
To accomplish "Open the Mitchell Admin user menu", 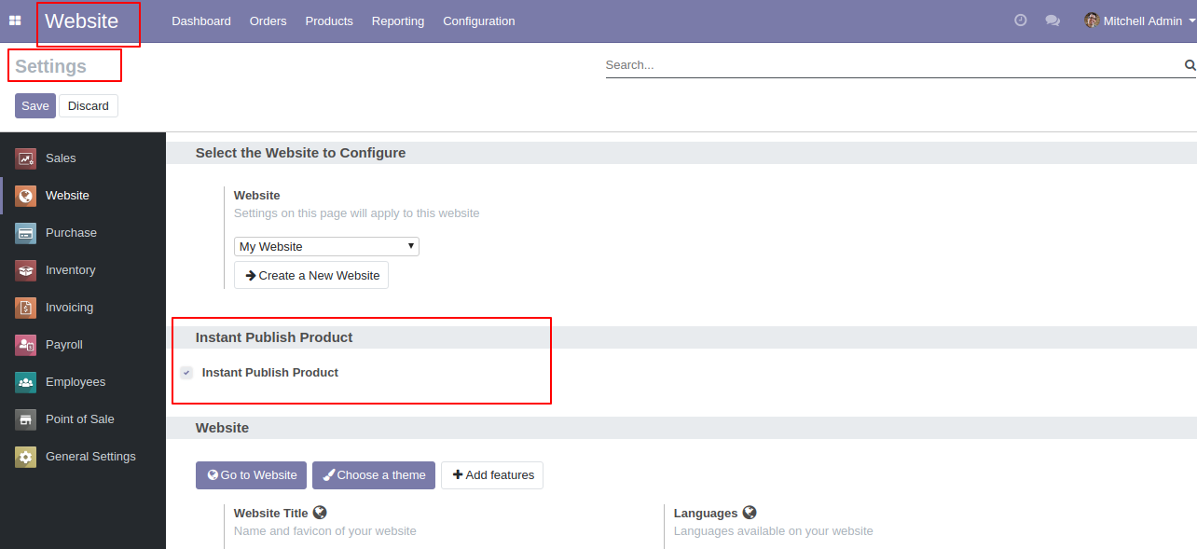I will pyautogui.click(x=1140, y=21).
